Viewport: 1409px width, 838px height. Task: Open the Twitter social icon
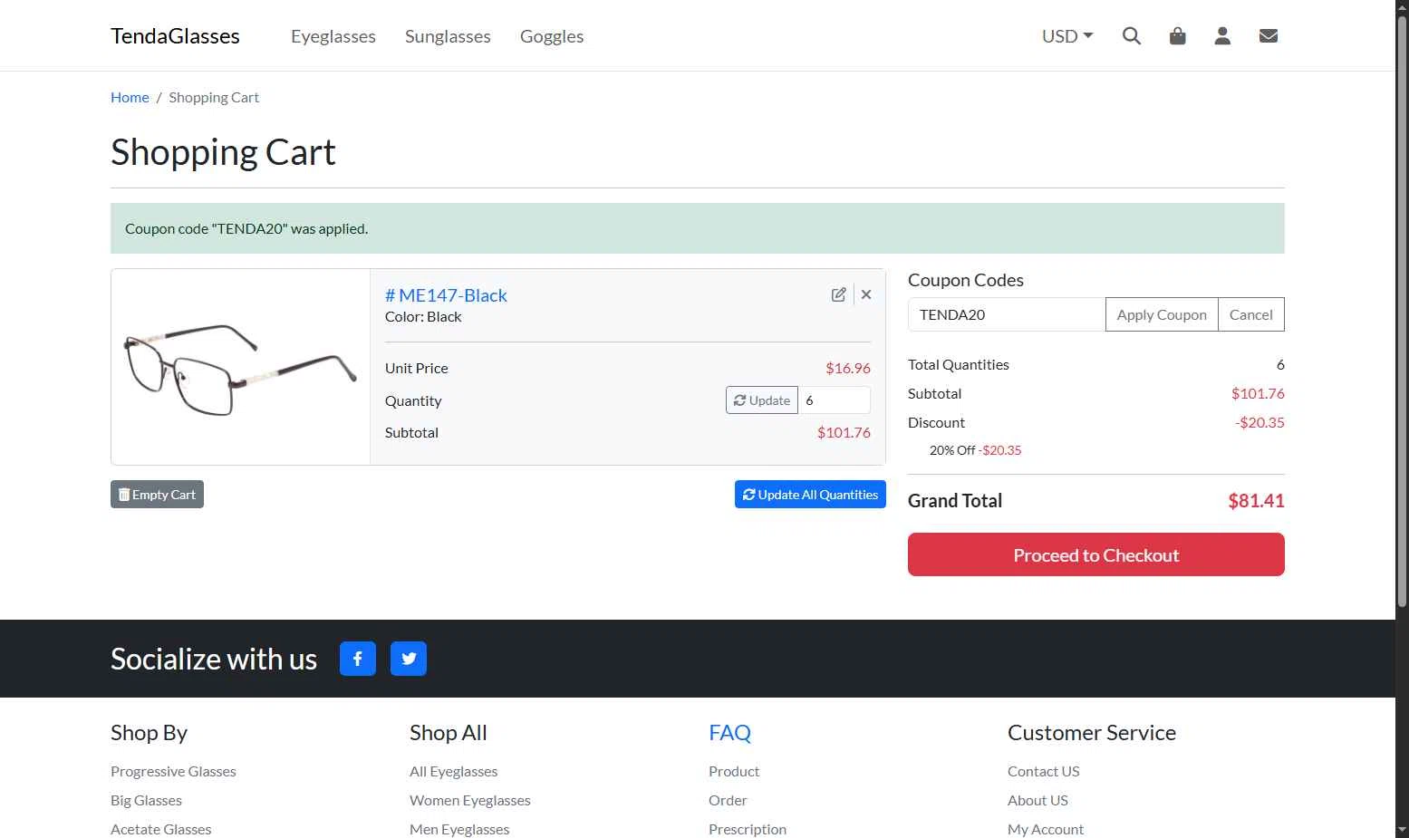coord(409,659)
